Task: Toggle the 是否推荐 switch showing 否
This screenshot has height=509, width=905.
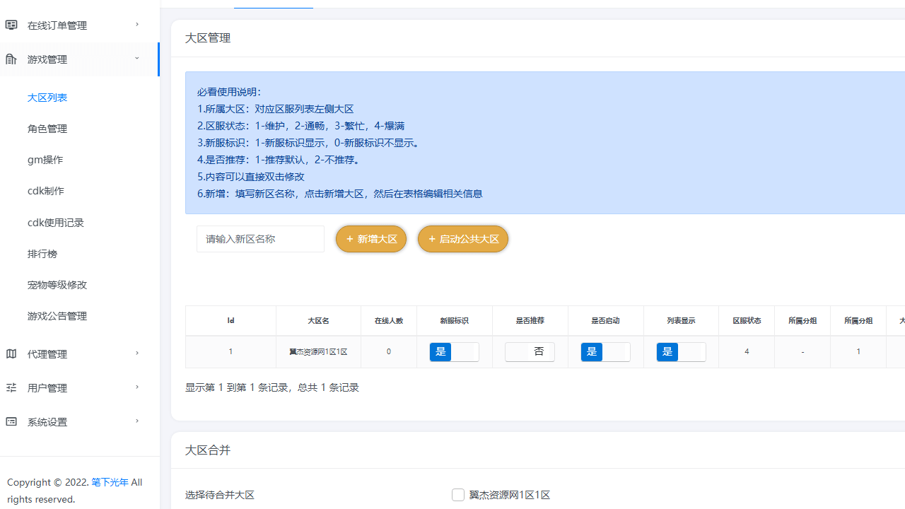Action: pyautogui.click(x=530, y=352)
